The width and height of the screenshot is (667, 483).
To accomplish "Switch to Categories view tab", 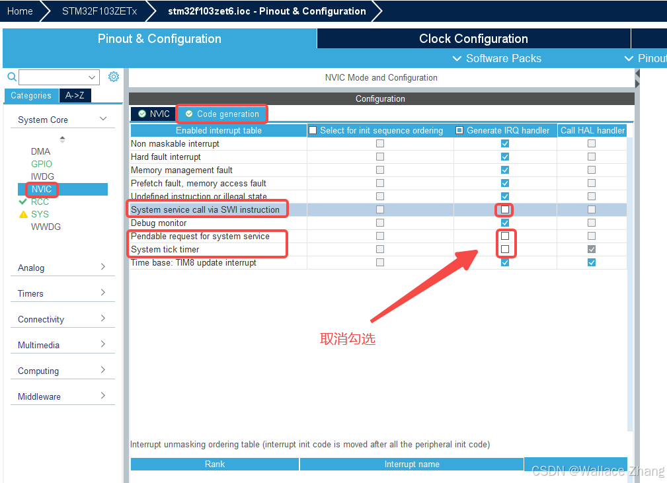I will [31, 96].
